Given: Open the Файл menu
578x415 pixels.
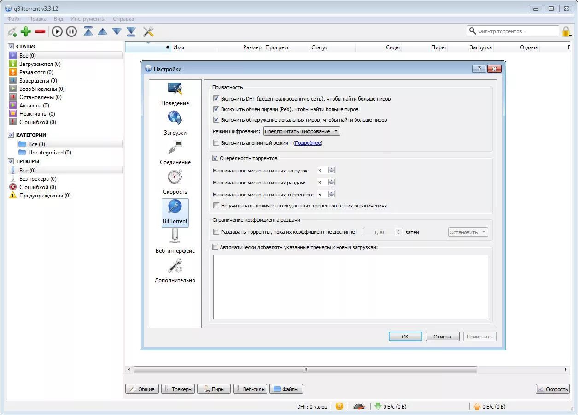Looking at the screenshot, I should 14,19.
